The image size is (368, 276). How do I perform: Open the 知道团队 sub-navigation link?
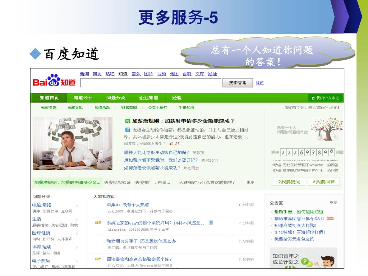(x=75, y=108)
